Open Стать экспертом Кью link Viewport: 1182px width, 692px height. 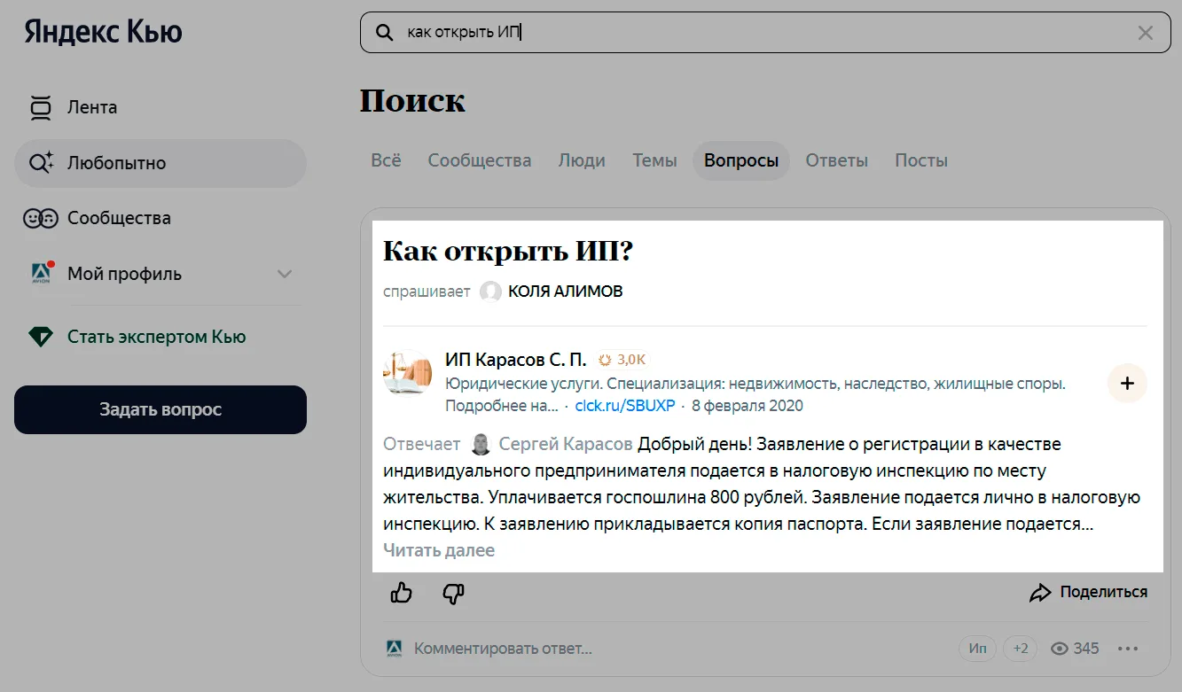click(157, 337)
